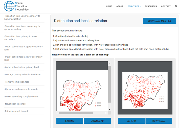Click the zoomed-out Nigeria map thumbnail
The width and height of the screenshot is (180, 128).
point(145,90)
